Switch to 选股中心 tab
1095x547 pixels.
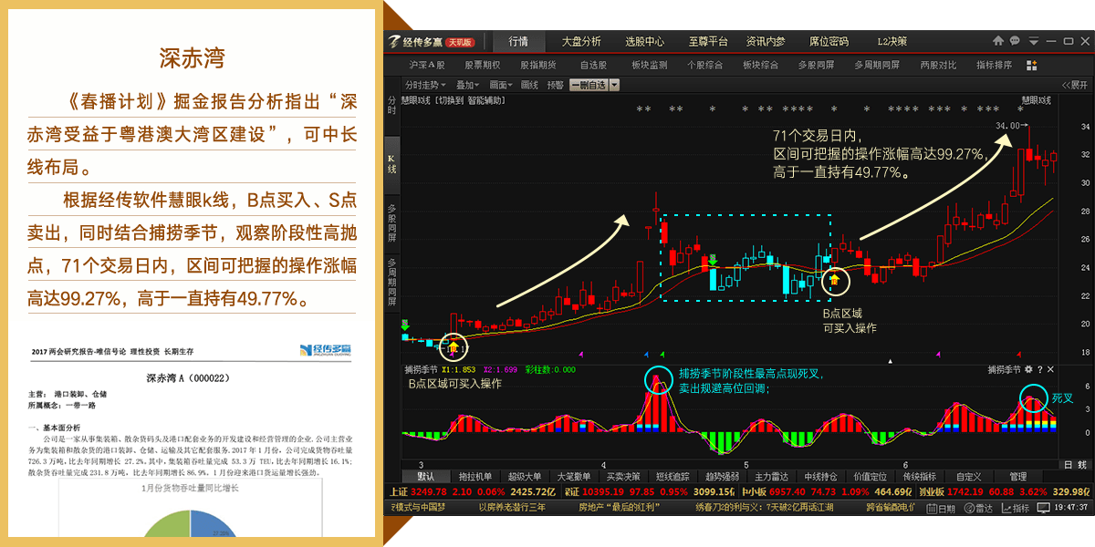click(644, 42)
